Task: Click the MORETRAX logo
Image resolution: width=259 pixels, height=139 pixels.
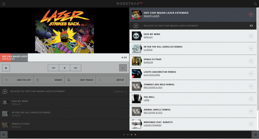Action: point(129,4)
